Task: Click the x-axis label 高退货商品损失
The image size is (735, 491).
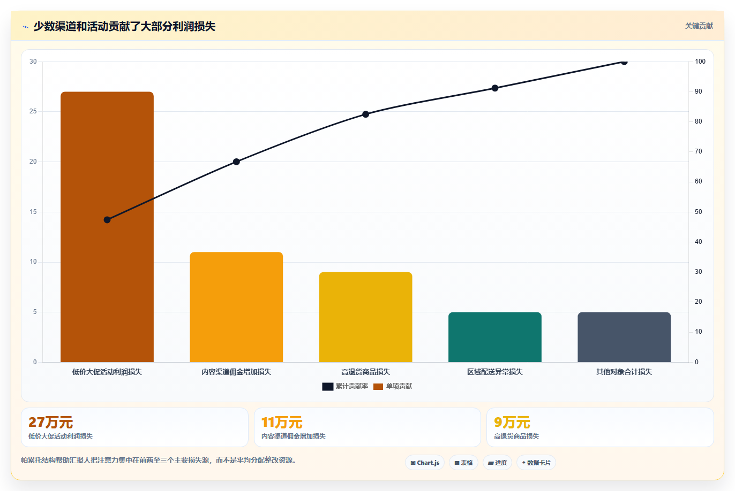Action: click(x=366, y=372)
